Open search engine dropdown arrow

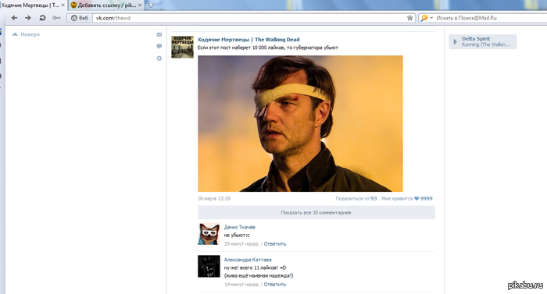[431, 18]
